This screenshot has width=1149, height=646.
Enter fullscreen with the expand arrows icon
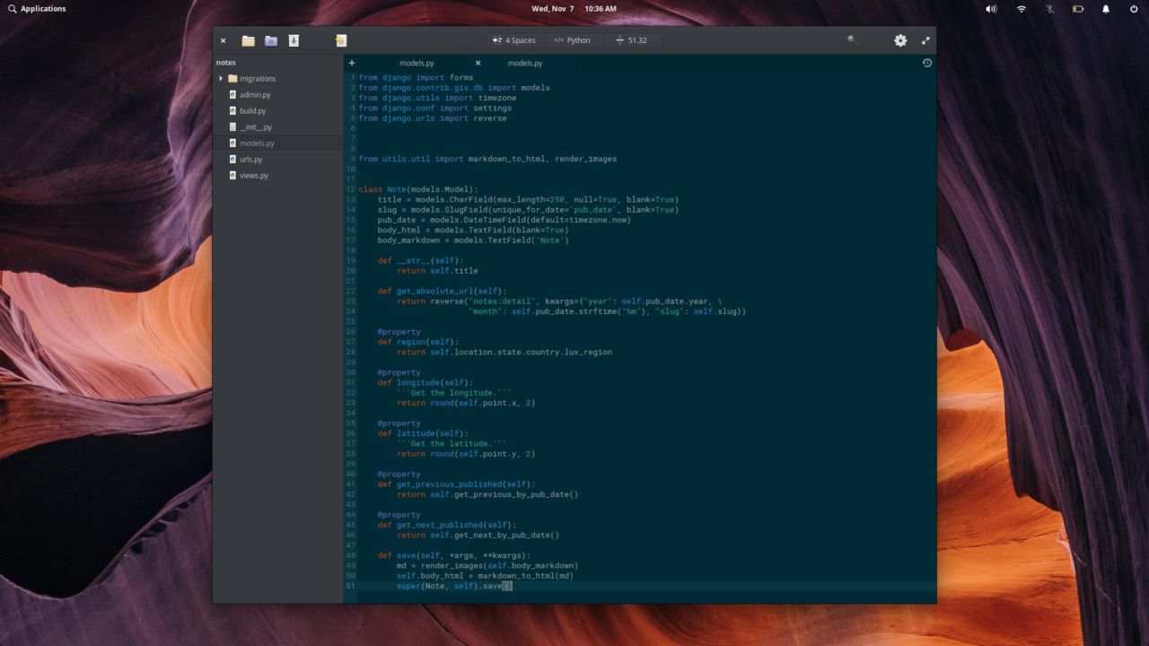click(925, 40)
